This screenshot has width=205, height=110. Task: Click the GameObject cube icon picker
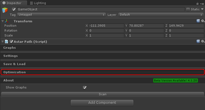click(5, 11)
